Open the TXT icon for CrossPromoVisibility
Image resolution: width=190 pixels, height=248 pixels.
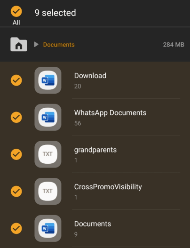(x=48, y=191)
